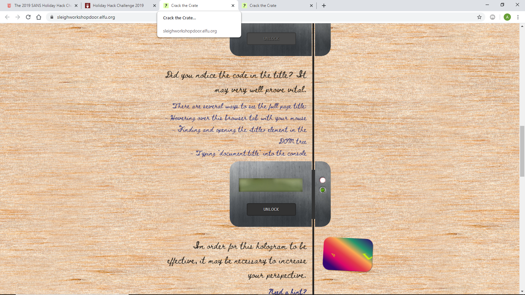Click the upper dimmed UNLOCK button
Screen dimensions: 525x295
pos(271,39)
